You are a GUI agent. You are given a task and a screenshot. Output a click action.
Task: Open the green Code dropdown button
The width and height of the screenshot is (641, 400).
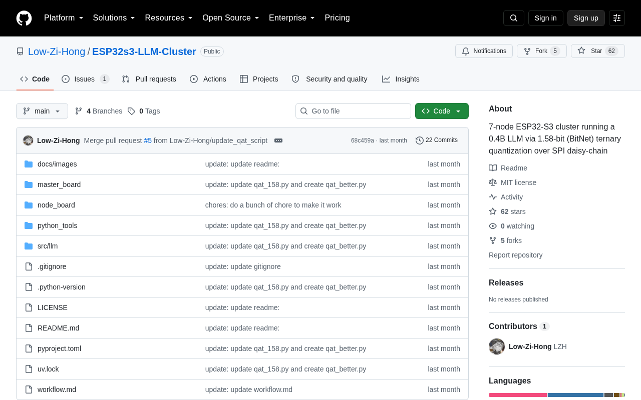pos(442,111)
